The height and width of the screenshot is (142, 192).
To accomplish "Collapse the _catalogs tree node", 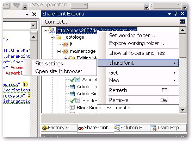I will pos(52,37).
